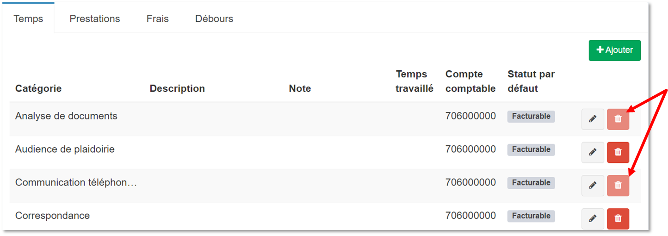Click Facturable badge on Analyse de documents
This screenshot has height=236, width=668.
tap(531, 116)
